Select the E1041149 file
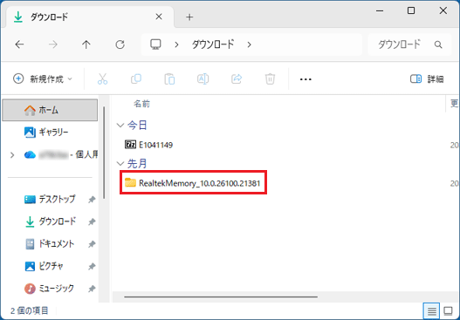 pyautogui.click(x=149, y=145)
